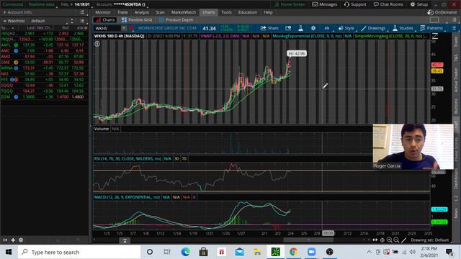Viewport: 461px width, 259px height.
Task: Click the blue icon beside ZOM
Action: coord(16,96)
